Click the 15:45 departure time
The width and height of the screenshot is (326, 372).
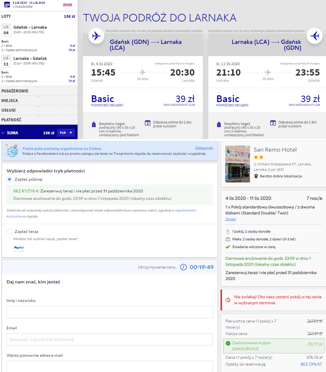tap(103, 72)
